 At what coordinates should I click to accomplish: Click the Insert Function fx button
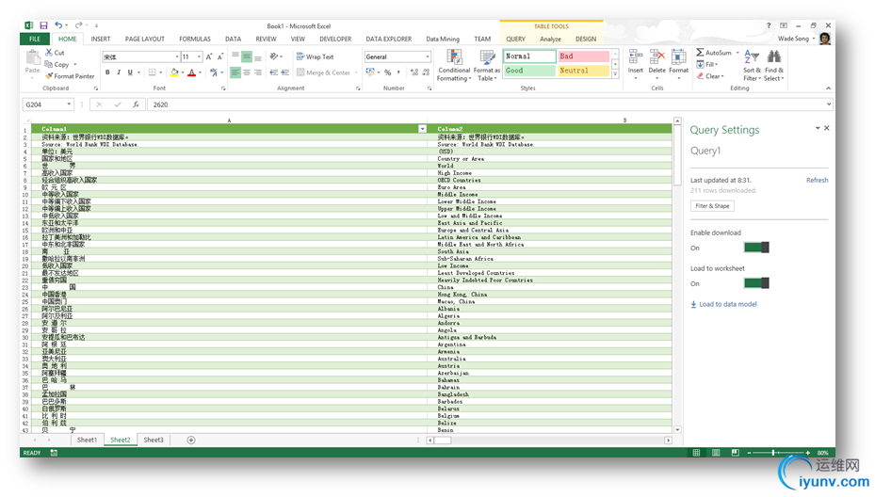pyautogui.click(x=136, y=104)
